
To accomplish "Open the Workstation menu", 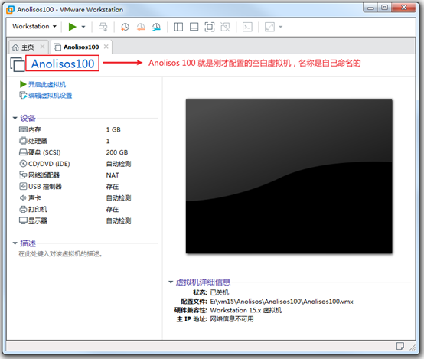I will click(34, 26).
